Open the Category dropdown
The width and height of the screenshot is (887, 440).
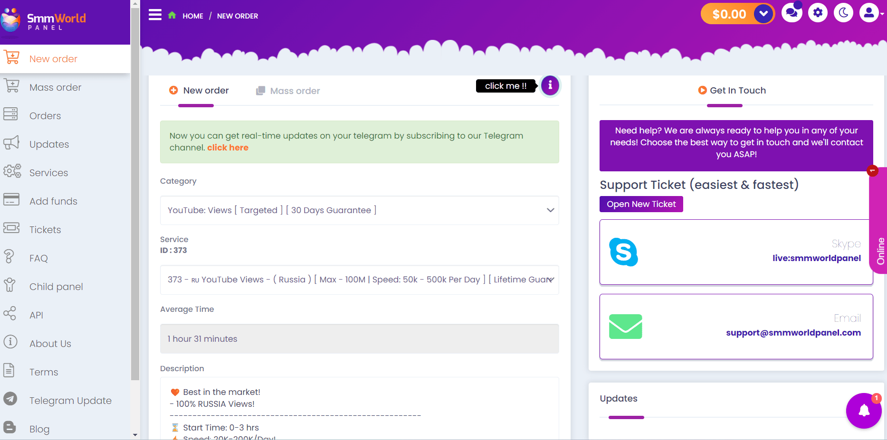click(359, 210)
